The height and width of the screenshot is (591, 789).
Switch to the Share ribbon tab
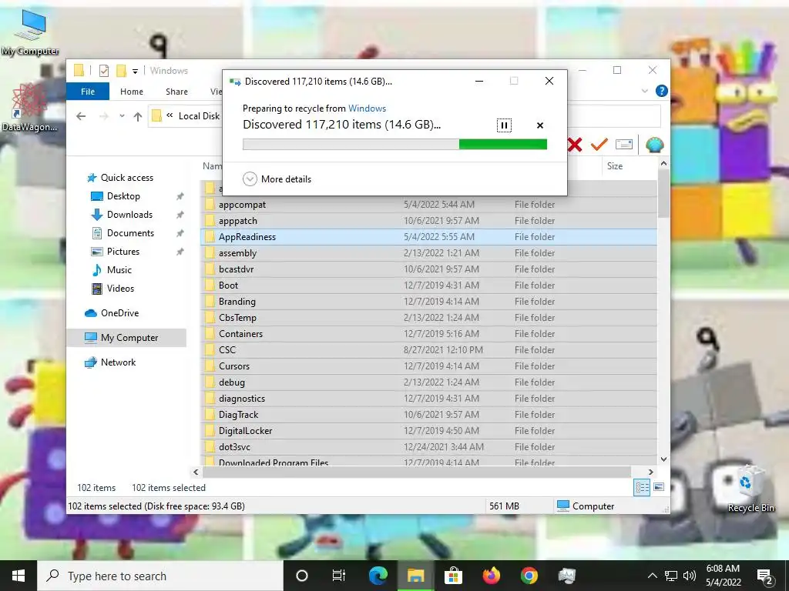176,92
